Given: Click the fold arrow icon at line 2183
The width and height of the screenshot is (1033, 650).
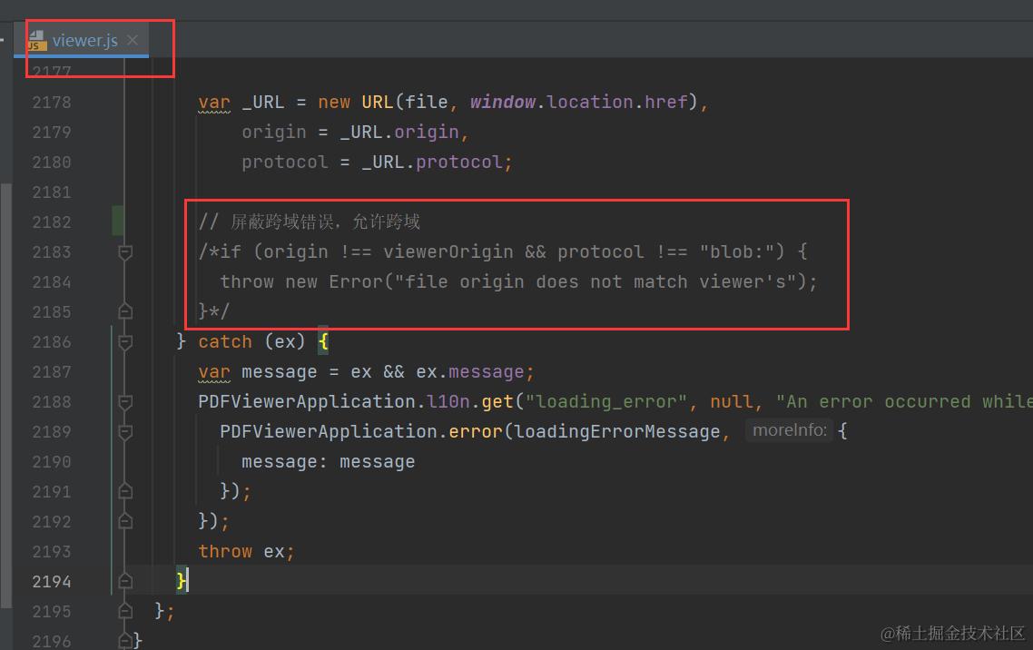Looking at the screenshot, I should tap(125, 252).
